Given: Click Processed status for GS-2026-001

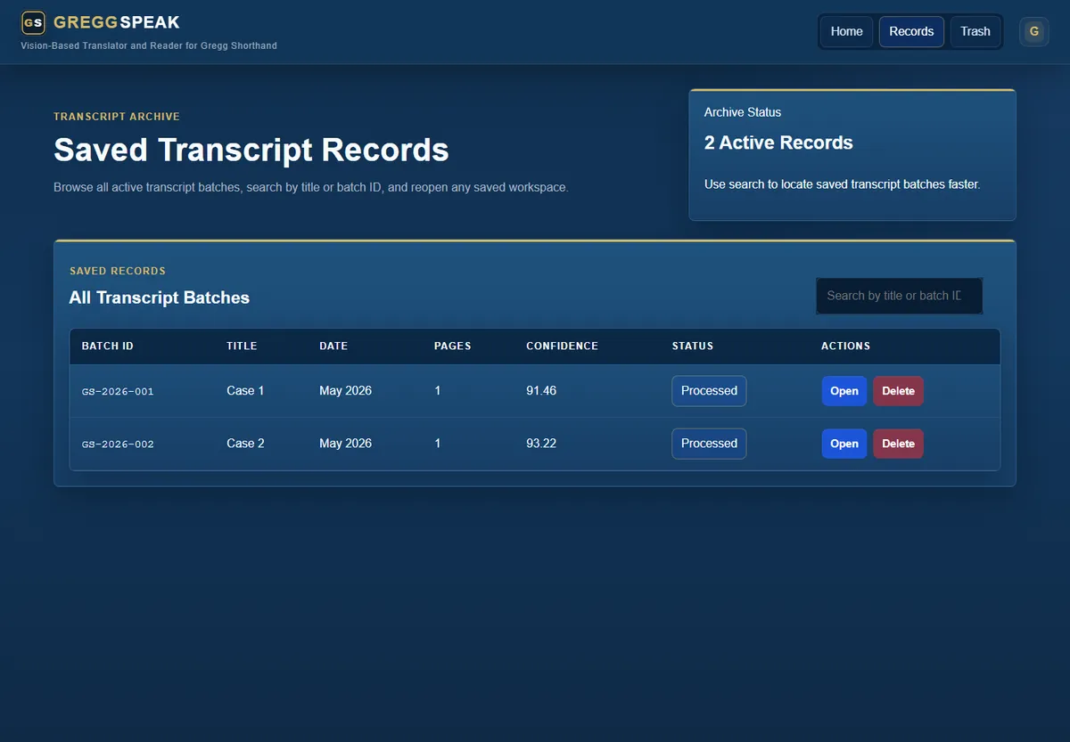Looking at the screenshot, I should coord(709,391).
